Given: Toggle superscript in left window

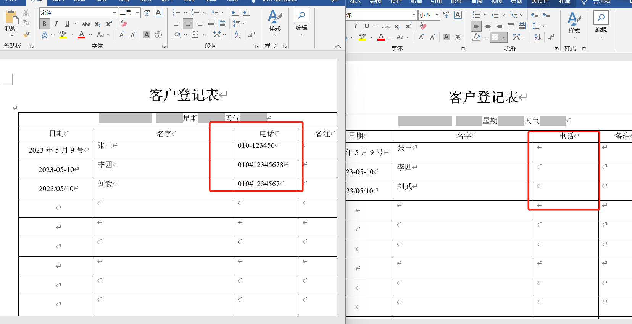Looking at the screenshot, I should click(x=109, y=24).
